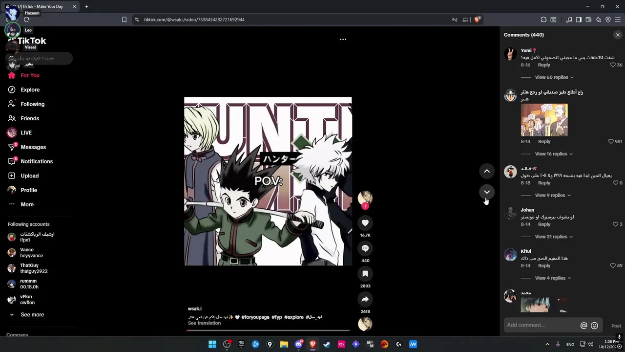Seek on the video progress bar
Image resolution: width=625 pixels, height=352 pixels.
[268, 330]
